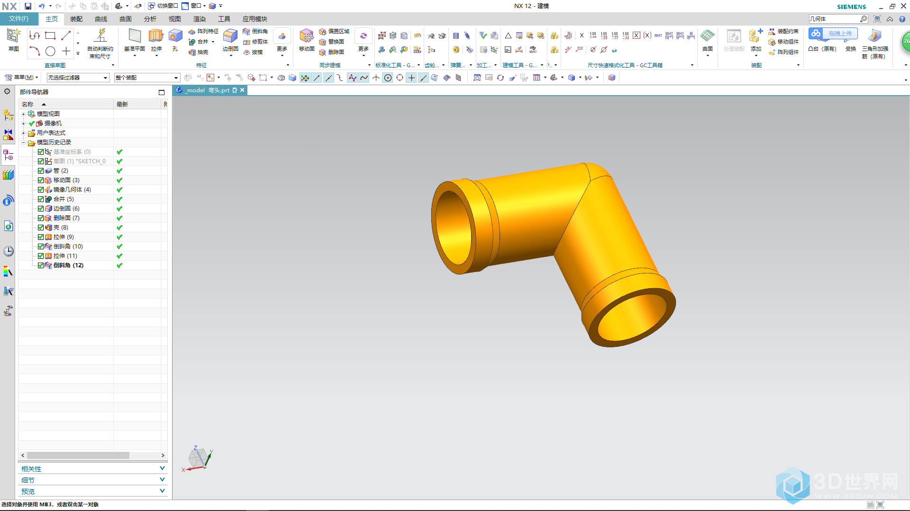Screen dimensions: 910x511
Task: Switch to the 分析 ribbon tab
Action: click(x=150, y=19)
